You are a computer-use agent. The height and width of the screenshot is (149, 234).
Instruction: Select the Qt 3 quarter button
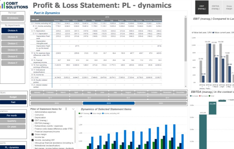pyautogui.click(x=128, y=98)
